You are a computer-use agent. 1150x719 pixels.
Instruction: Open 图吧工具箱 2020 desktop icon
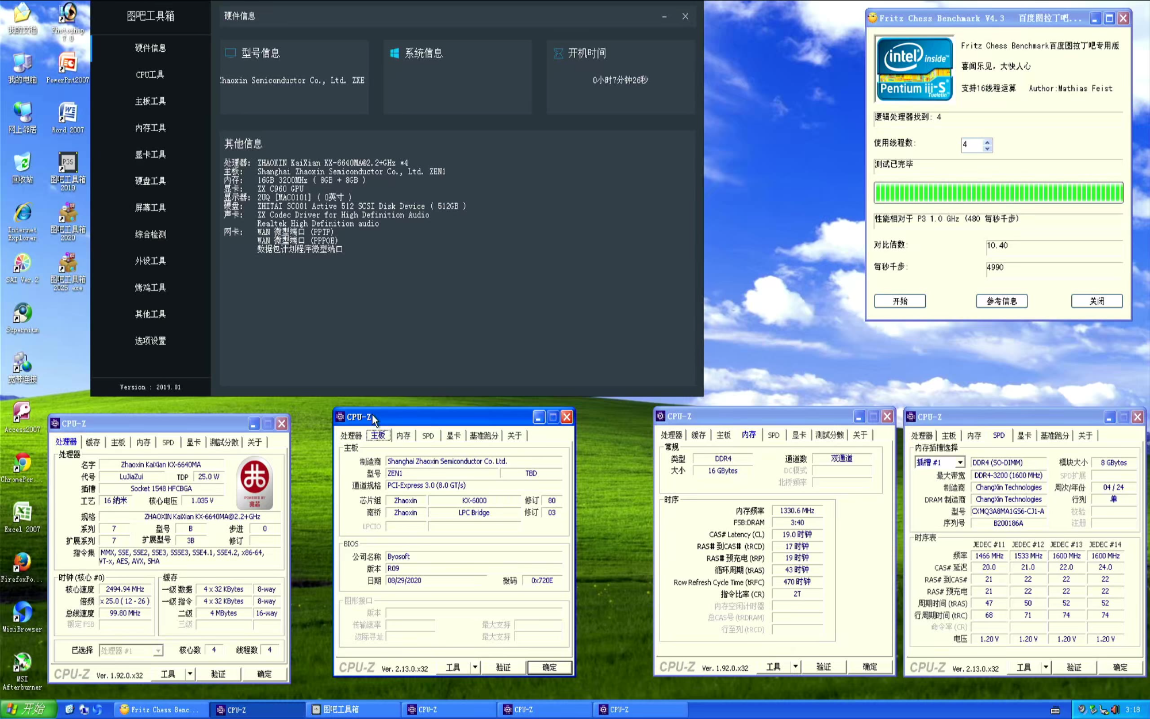click(68, 221)
